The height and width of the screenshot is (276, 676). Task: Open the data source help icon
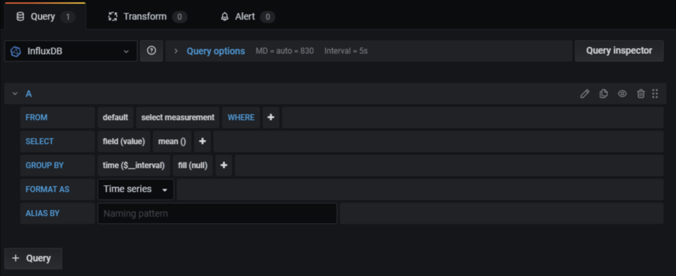pos(151,51)
